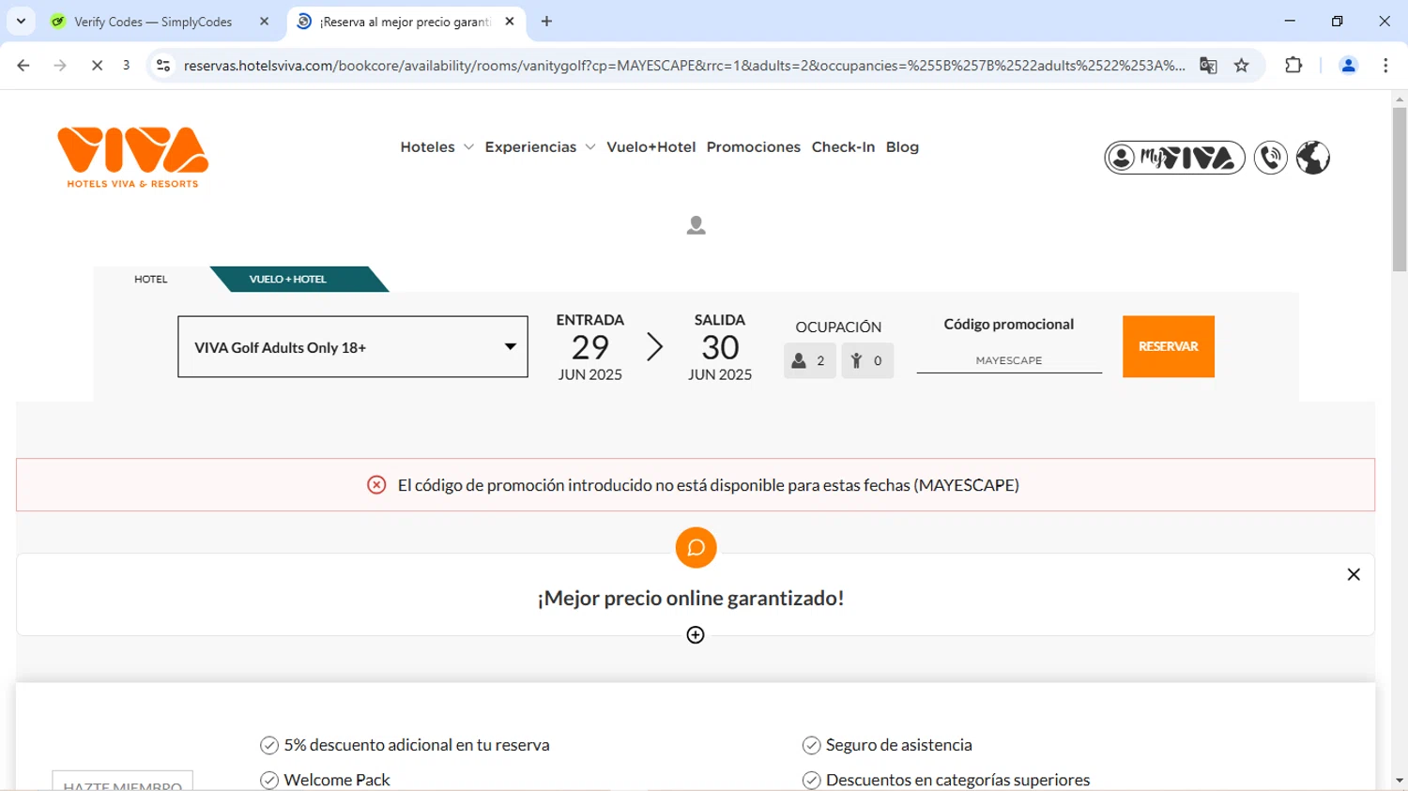This screenshot has height=791, width=1408.
Task: Open the Chrome three-dot menu
Action: [1385, 66]
